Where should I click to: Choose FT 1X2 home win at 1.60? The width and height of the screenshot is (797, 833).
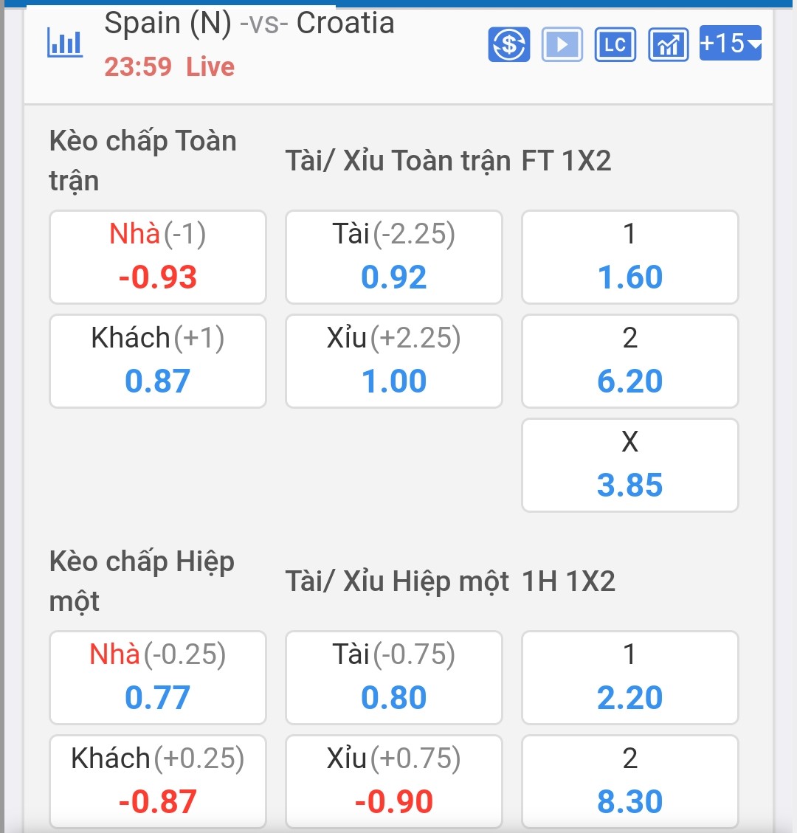[630, 257]
